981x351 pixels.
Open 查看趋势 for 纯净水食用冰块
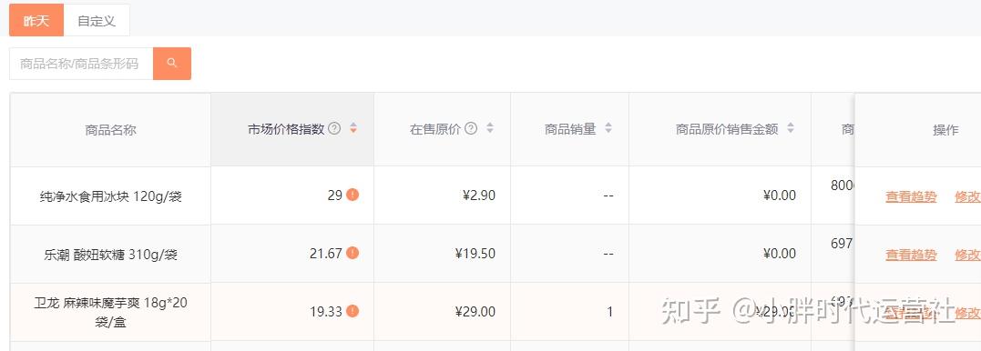coord(911,196)
